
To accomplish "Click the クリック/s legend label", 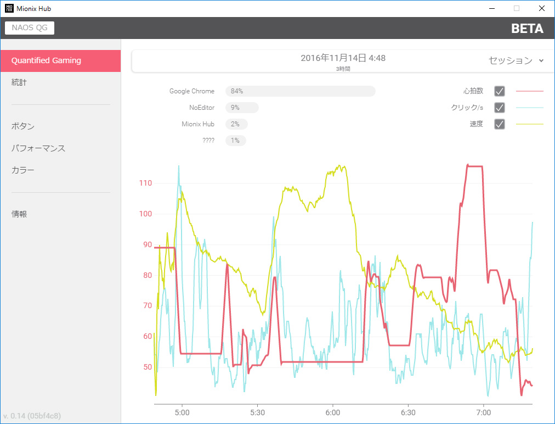I will pyautogui.click(x=467, y=108).
